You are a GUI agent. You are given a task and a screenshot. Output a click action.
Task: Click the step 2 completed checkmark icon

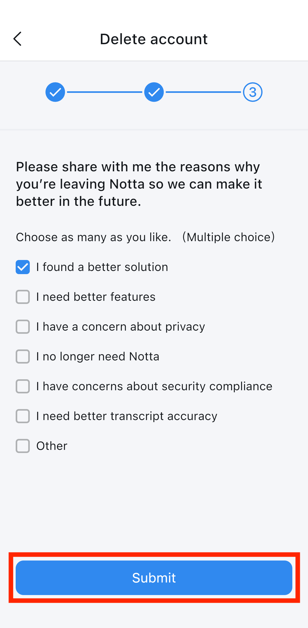pos(154,92)
